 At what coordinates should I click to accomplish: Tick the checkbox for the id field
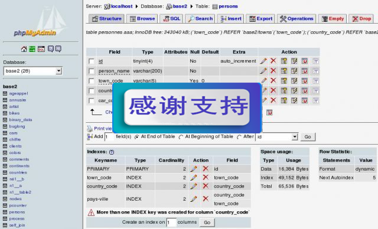92,61
